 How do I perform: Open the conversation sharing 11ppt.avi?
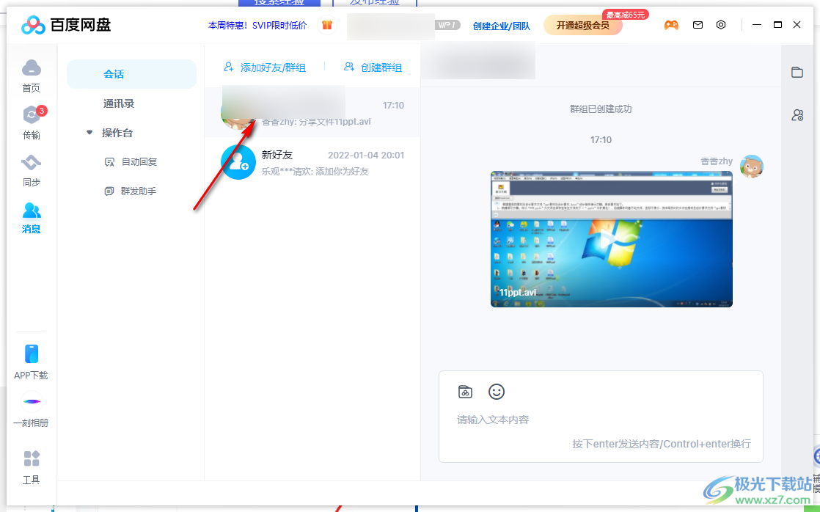pyautogui.click(x=312, y=112)
